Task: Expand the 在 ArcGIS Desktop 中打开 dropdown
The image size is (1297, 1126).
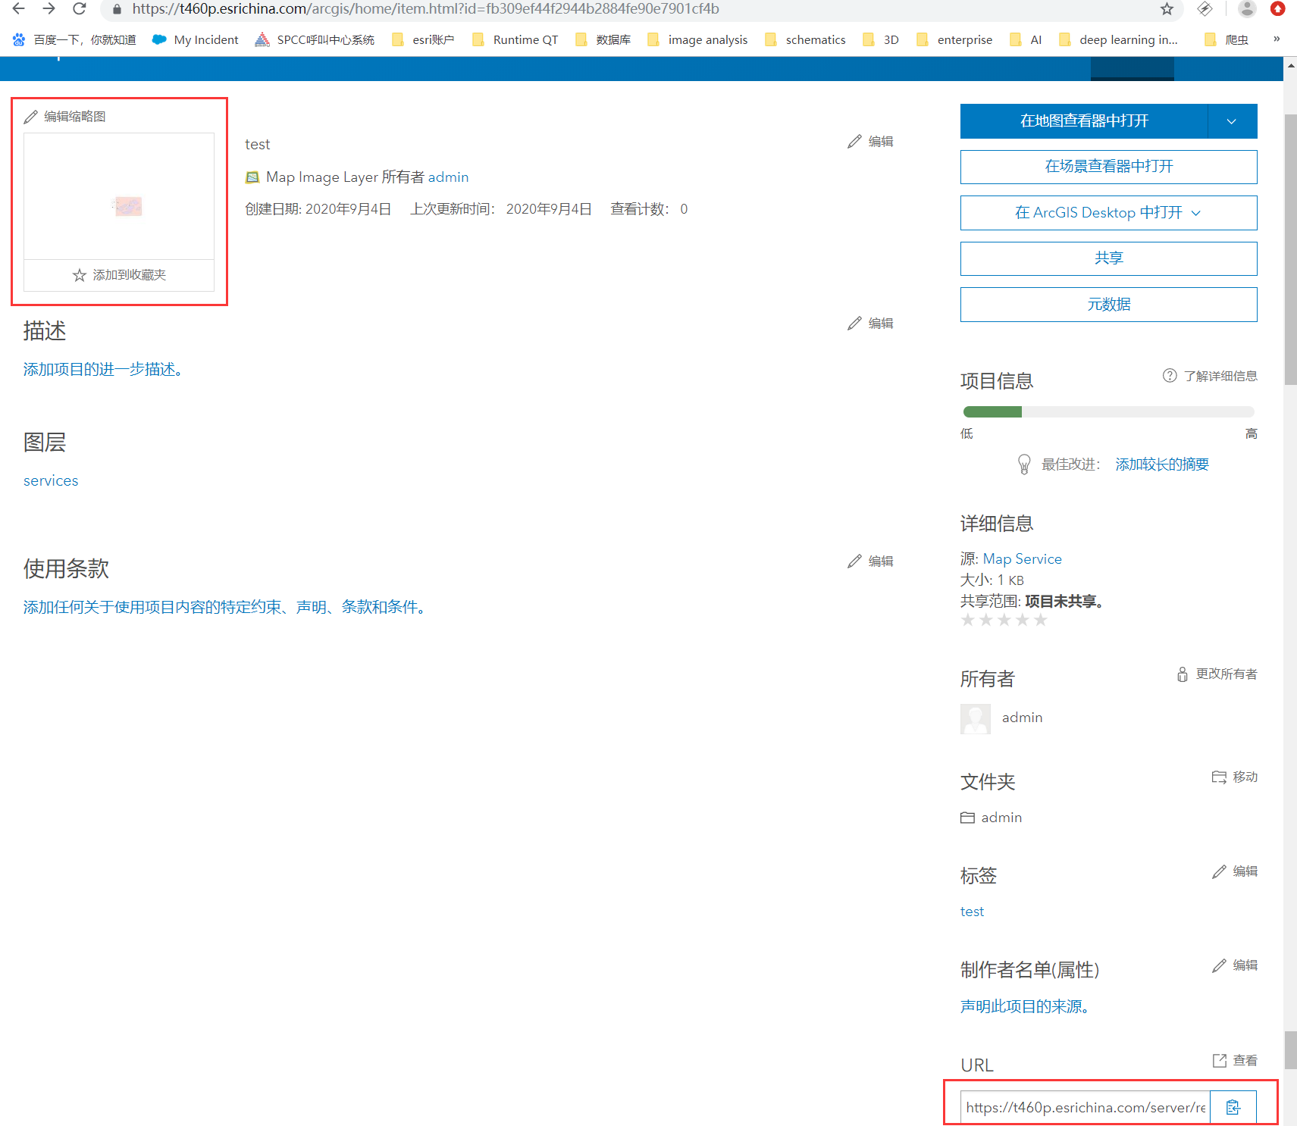Action: tap(1196, 213)
